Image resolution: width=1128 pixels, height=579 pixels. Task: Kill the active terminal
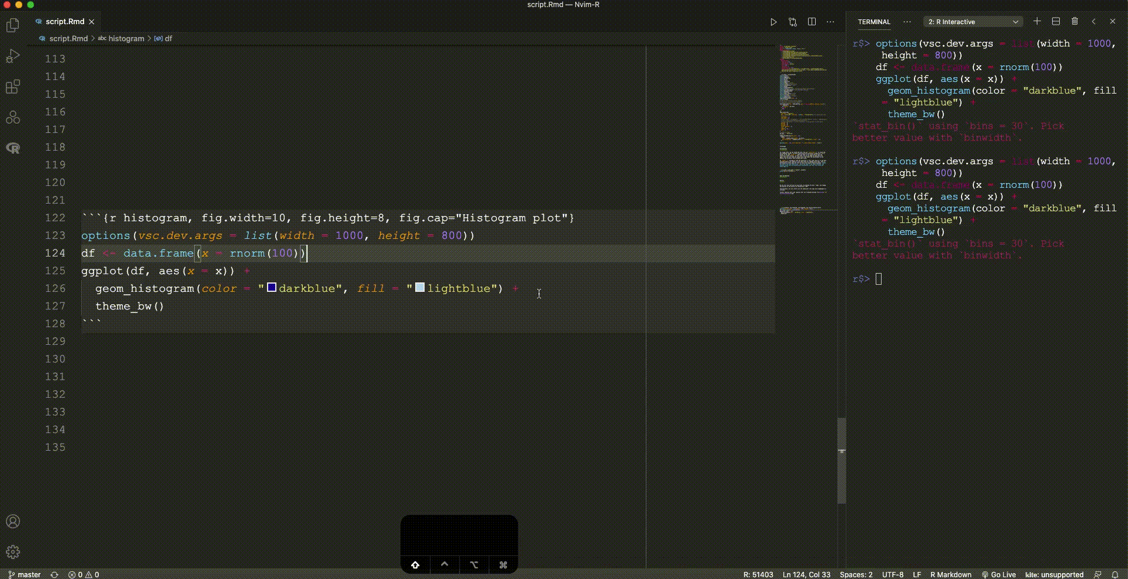point(1074,21)
